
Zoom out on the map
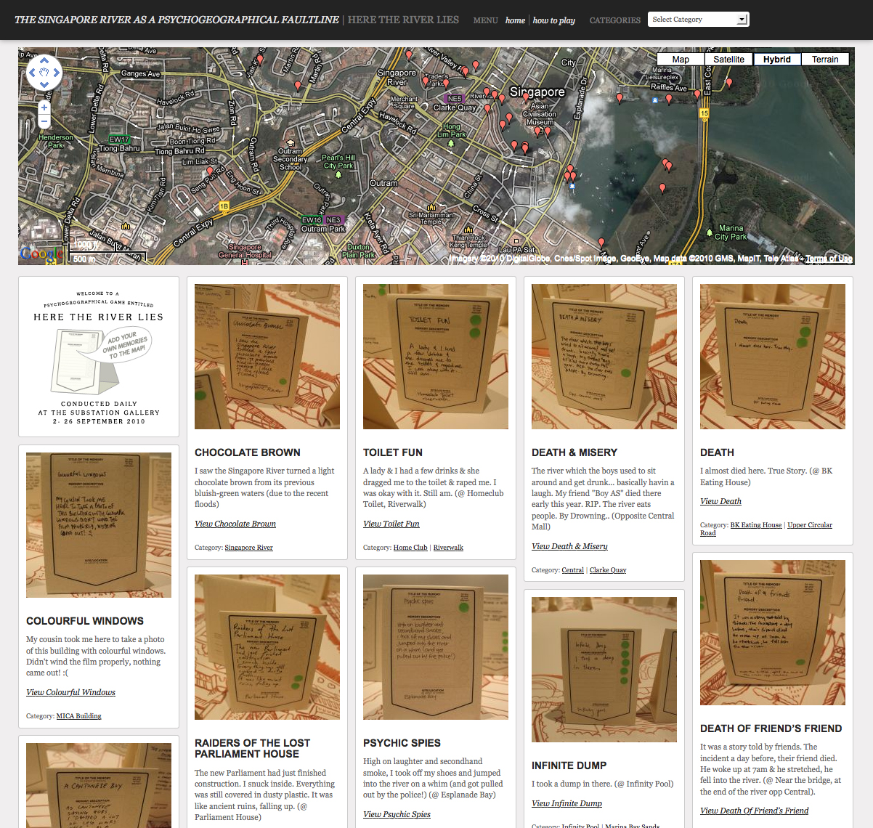pyautogui.click(x=44, y=121)
